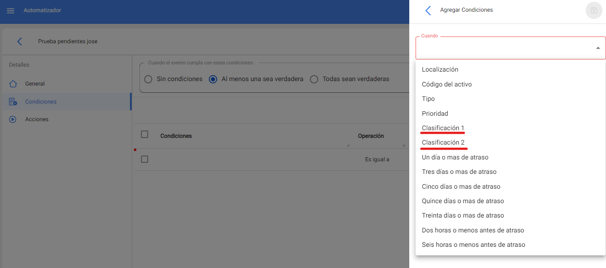Sort by the Operación column header
Image resolution: width=606 pixels, height=268 pixels.
coord(370,136)
